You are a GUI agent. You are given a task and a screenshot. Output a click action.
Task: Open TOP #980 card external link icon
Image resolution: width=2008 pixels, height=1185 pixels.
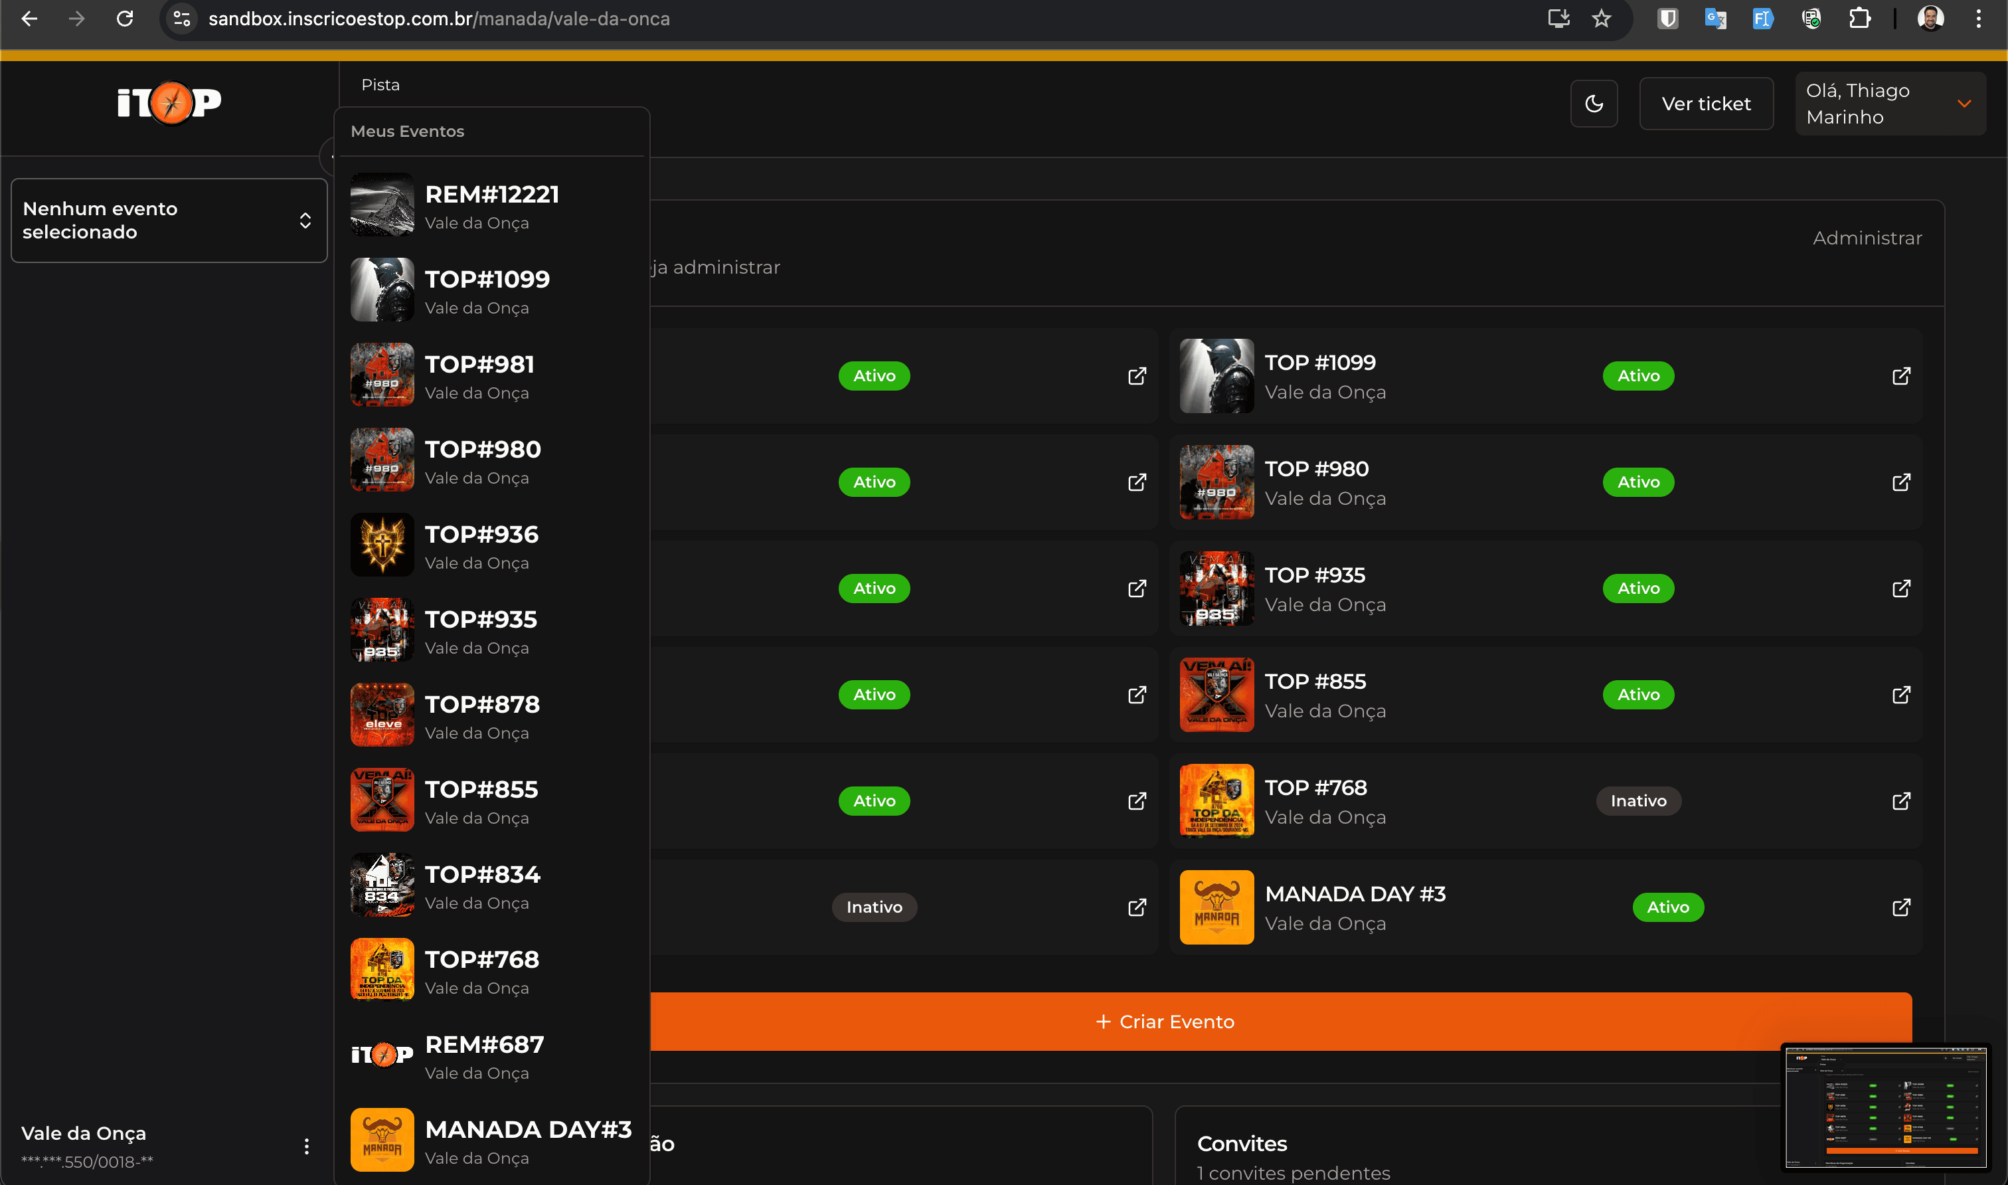click(x=1901, y=482)
